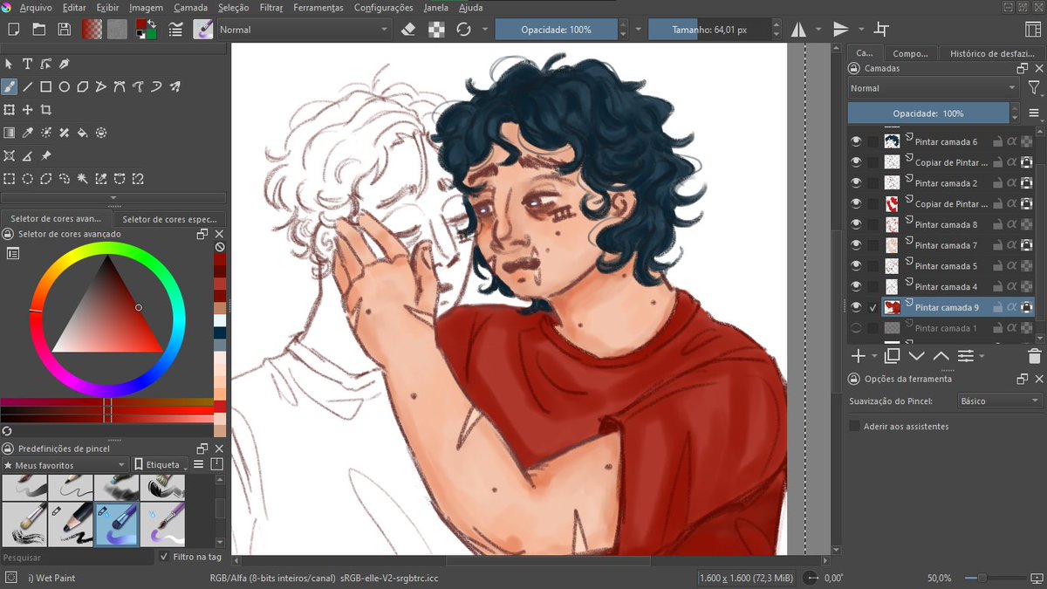The image size is (1047, 589).
Task: Open the brush blending mode Normal dropdown
Action: 304,29
